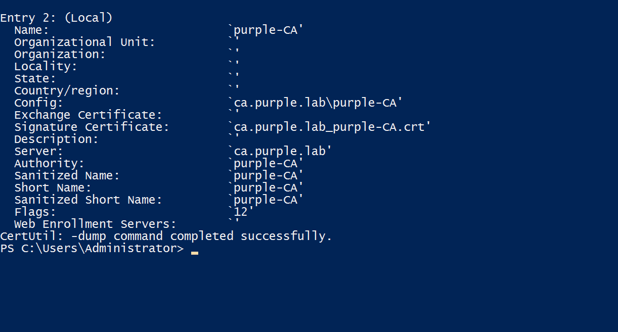618x332 pixels.
Task: Click the 'Sanitized Short Name:' label
Action: pyautogui.click(x=88, y=200)
